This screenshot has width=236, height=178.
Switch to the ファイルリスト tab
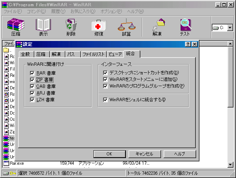(94, 54)
